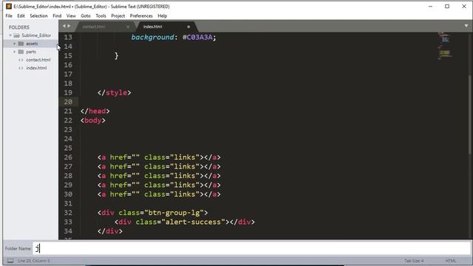Open the Help menu
This screenshot has height=266, width=473.
(x=163, y=16)
